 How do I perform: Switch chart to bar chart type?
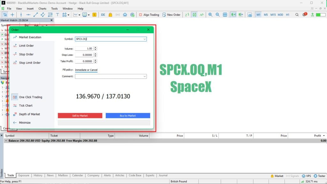tap(187, 15)
